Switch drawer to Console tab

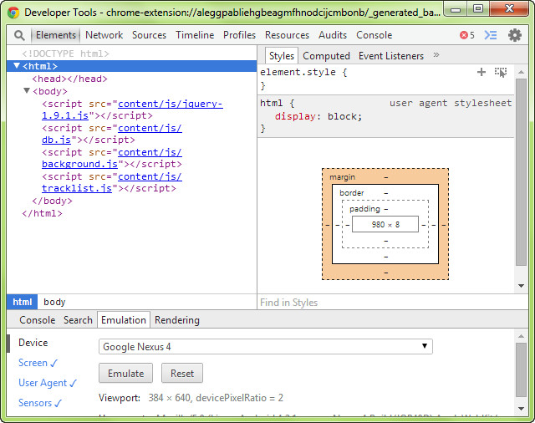tap(37, 320)
